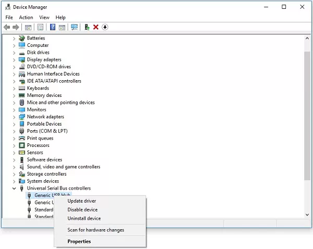Screen dimensions: 313x249
Task: Expand the System devices node
Action: coord(14,181)
